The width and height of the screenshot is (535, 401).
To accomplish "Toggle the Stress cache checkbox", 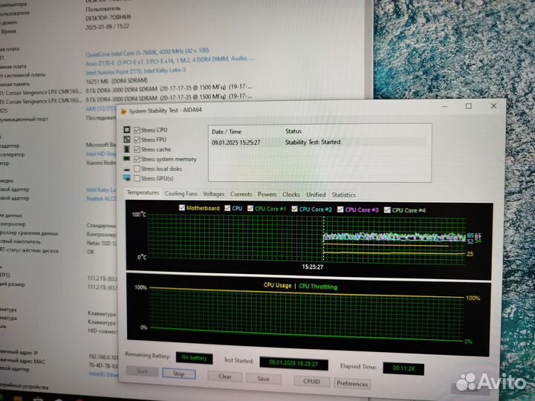I will [137, 149].
